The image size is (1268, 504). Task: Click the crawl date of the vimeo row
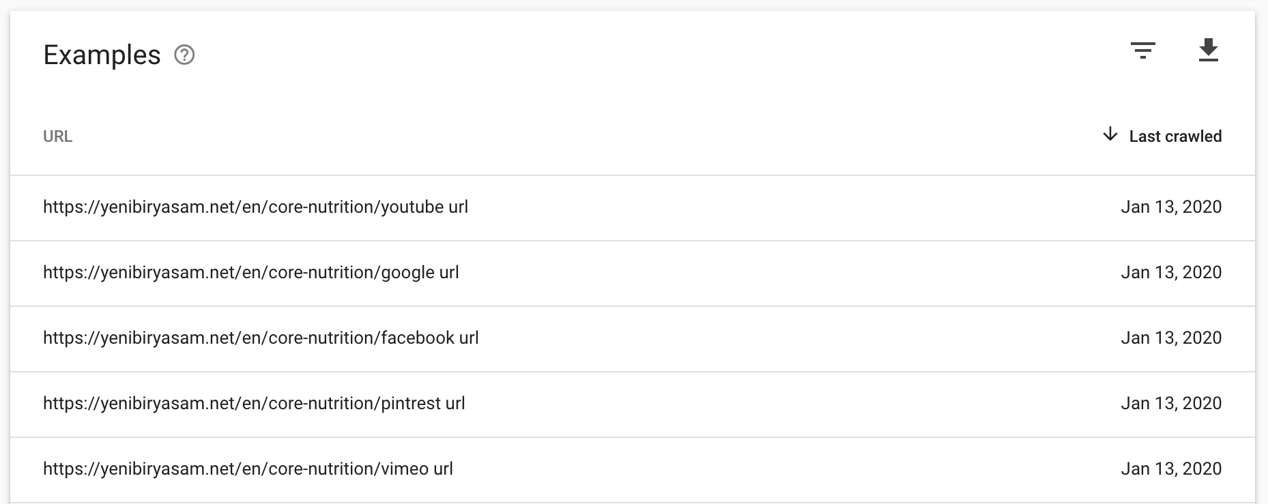[x=1171, y=469]
